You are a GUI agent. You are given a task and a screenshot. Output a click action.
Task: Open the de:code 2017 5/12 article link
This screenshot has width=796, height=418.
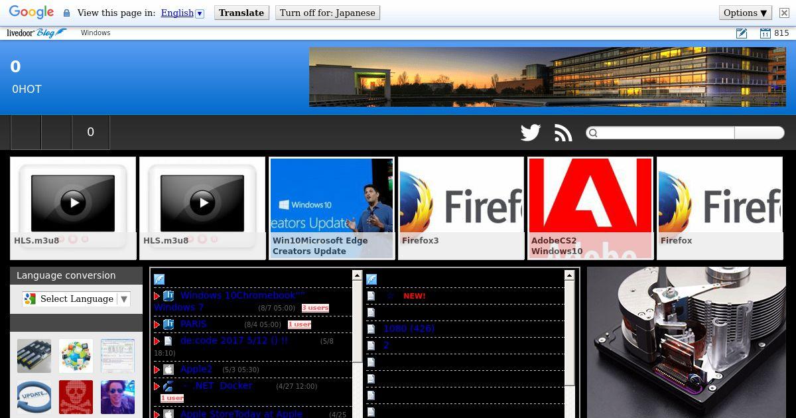(x=233, y=341)
